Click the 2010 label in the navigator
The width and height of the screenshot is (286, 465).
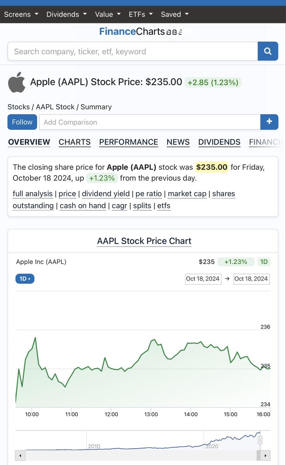tap(94, 446)
